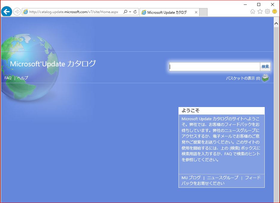Maximize the browser window

[259, 4]
